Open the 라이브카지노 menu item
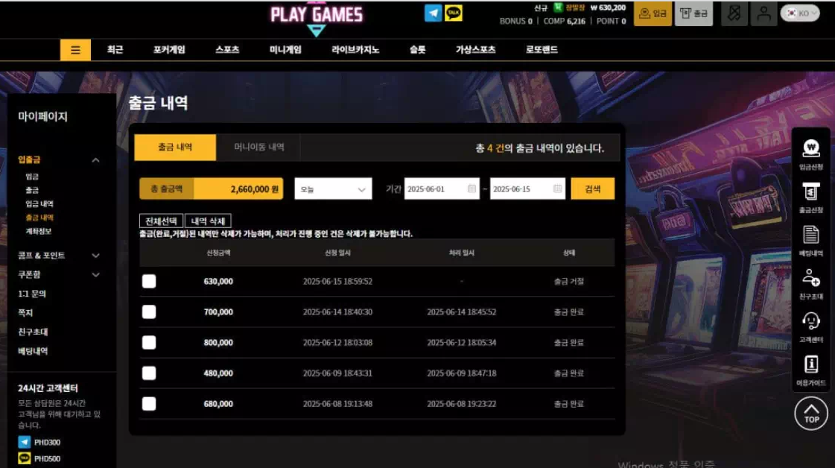This screenshot has width=835, height=468. [355, 50]
